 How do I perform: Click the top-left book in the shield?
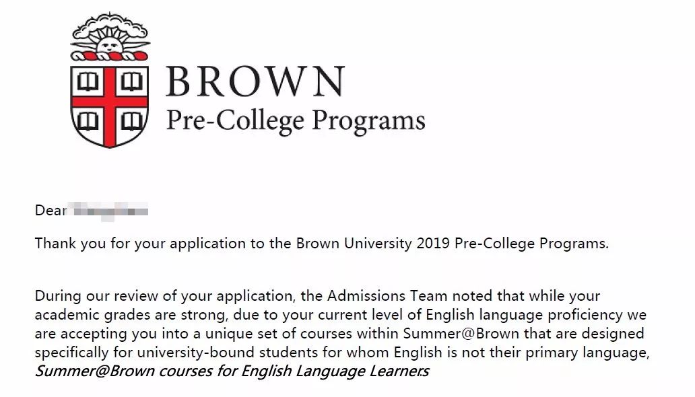[88, 82]
